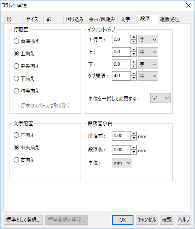Decrease the 段落後 spacing with down arrow
The height and width of the screenshot is (229, 195).
tap(133, 152)
